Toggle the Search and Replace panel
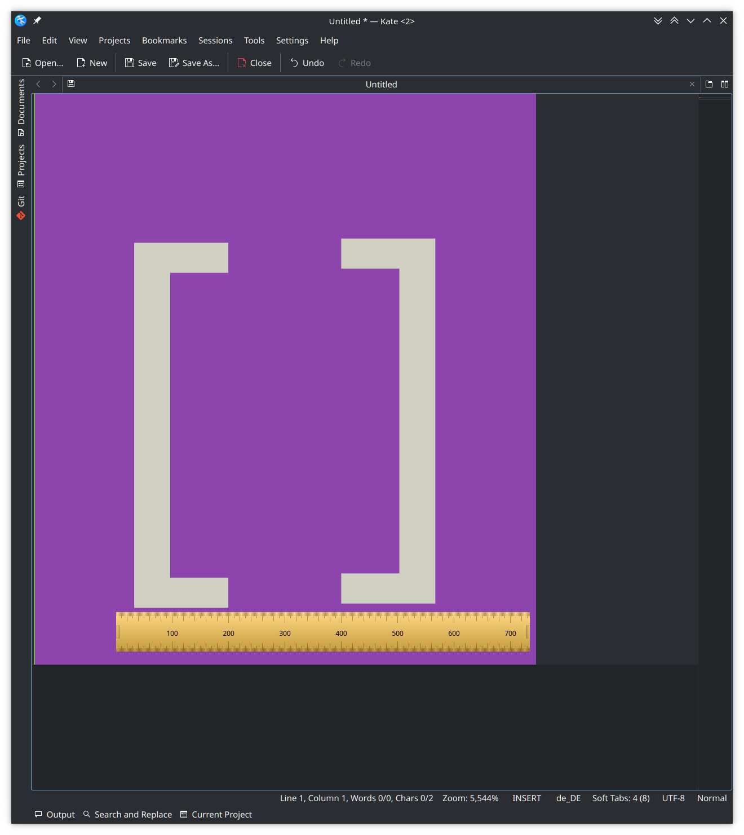Screen dimensions: 744x835 click(127, 814)
